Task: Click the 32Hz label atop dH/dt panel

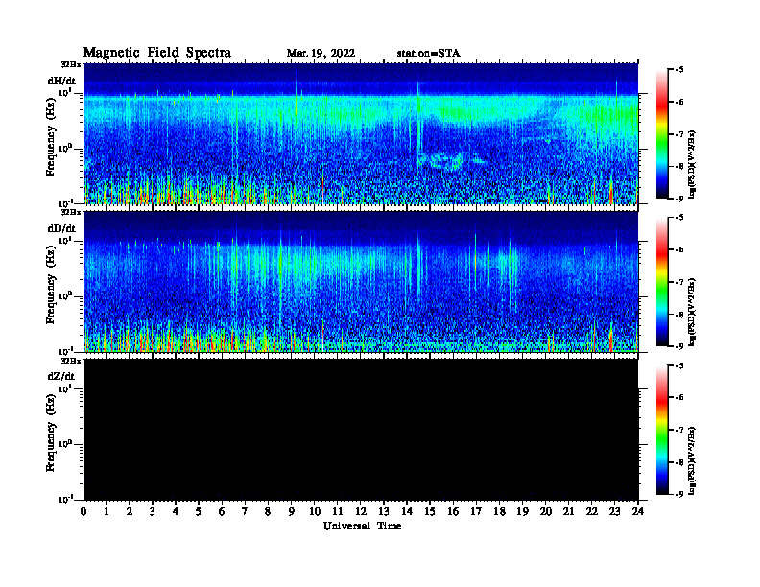Action: [x=71, y=64]
